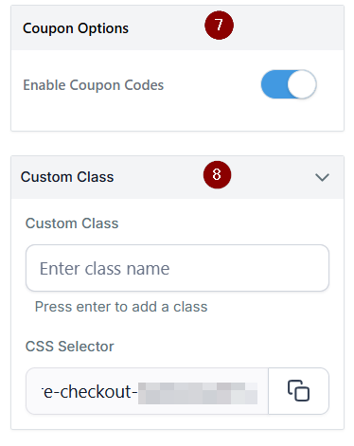Click the Coupon Options panel header
Screen dimensions: 354x446
177,27
